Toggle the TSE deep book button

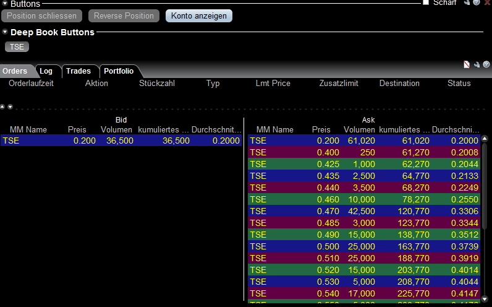click(x=17, y=47)
